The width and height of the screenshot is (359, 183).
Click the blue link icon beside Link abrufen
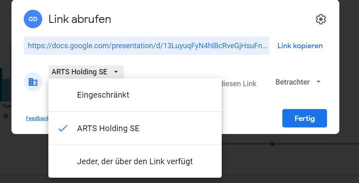[34, 19]
